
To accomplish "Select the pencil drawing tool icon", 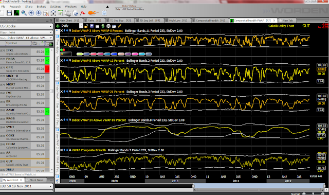I will (119, 26).
